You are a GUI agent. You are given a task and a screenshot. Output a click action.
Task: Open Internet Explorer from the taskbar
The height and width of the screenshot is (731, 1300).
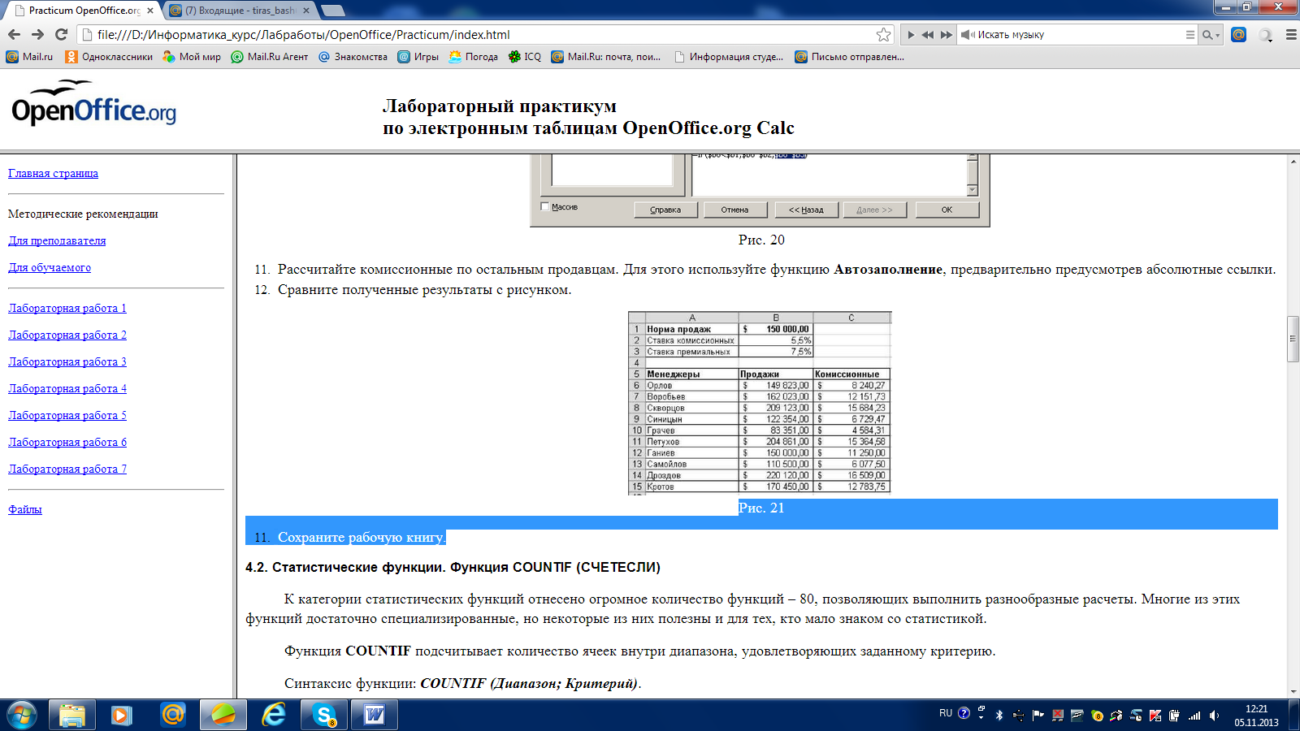[x=274, y=715]
